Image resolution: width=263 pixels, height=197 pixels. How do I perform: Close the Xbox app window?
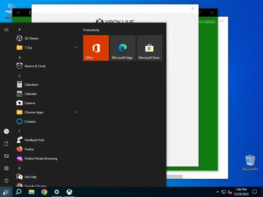(212, 13)
